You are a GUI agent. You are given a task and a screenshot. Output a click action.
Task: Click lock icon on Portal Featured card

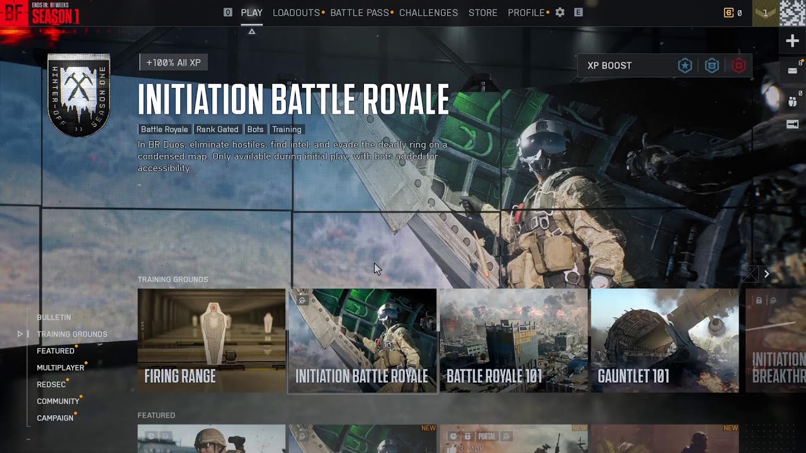point(467,436)
